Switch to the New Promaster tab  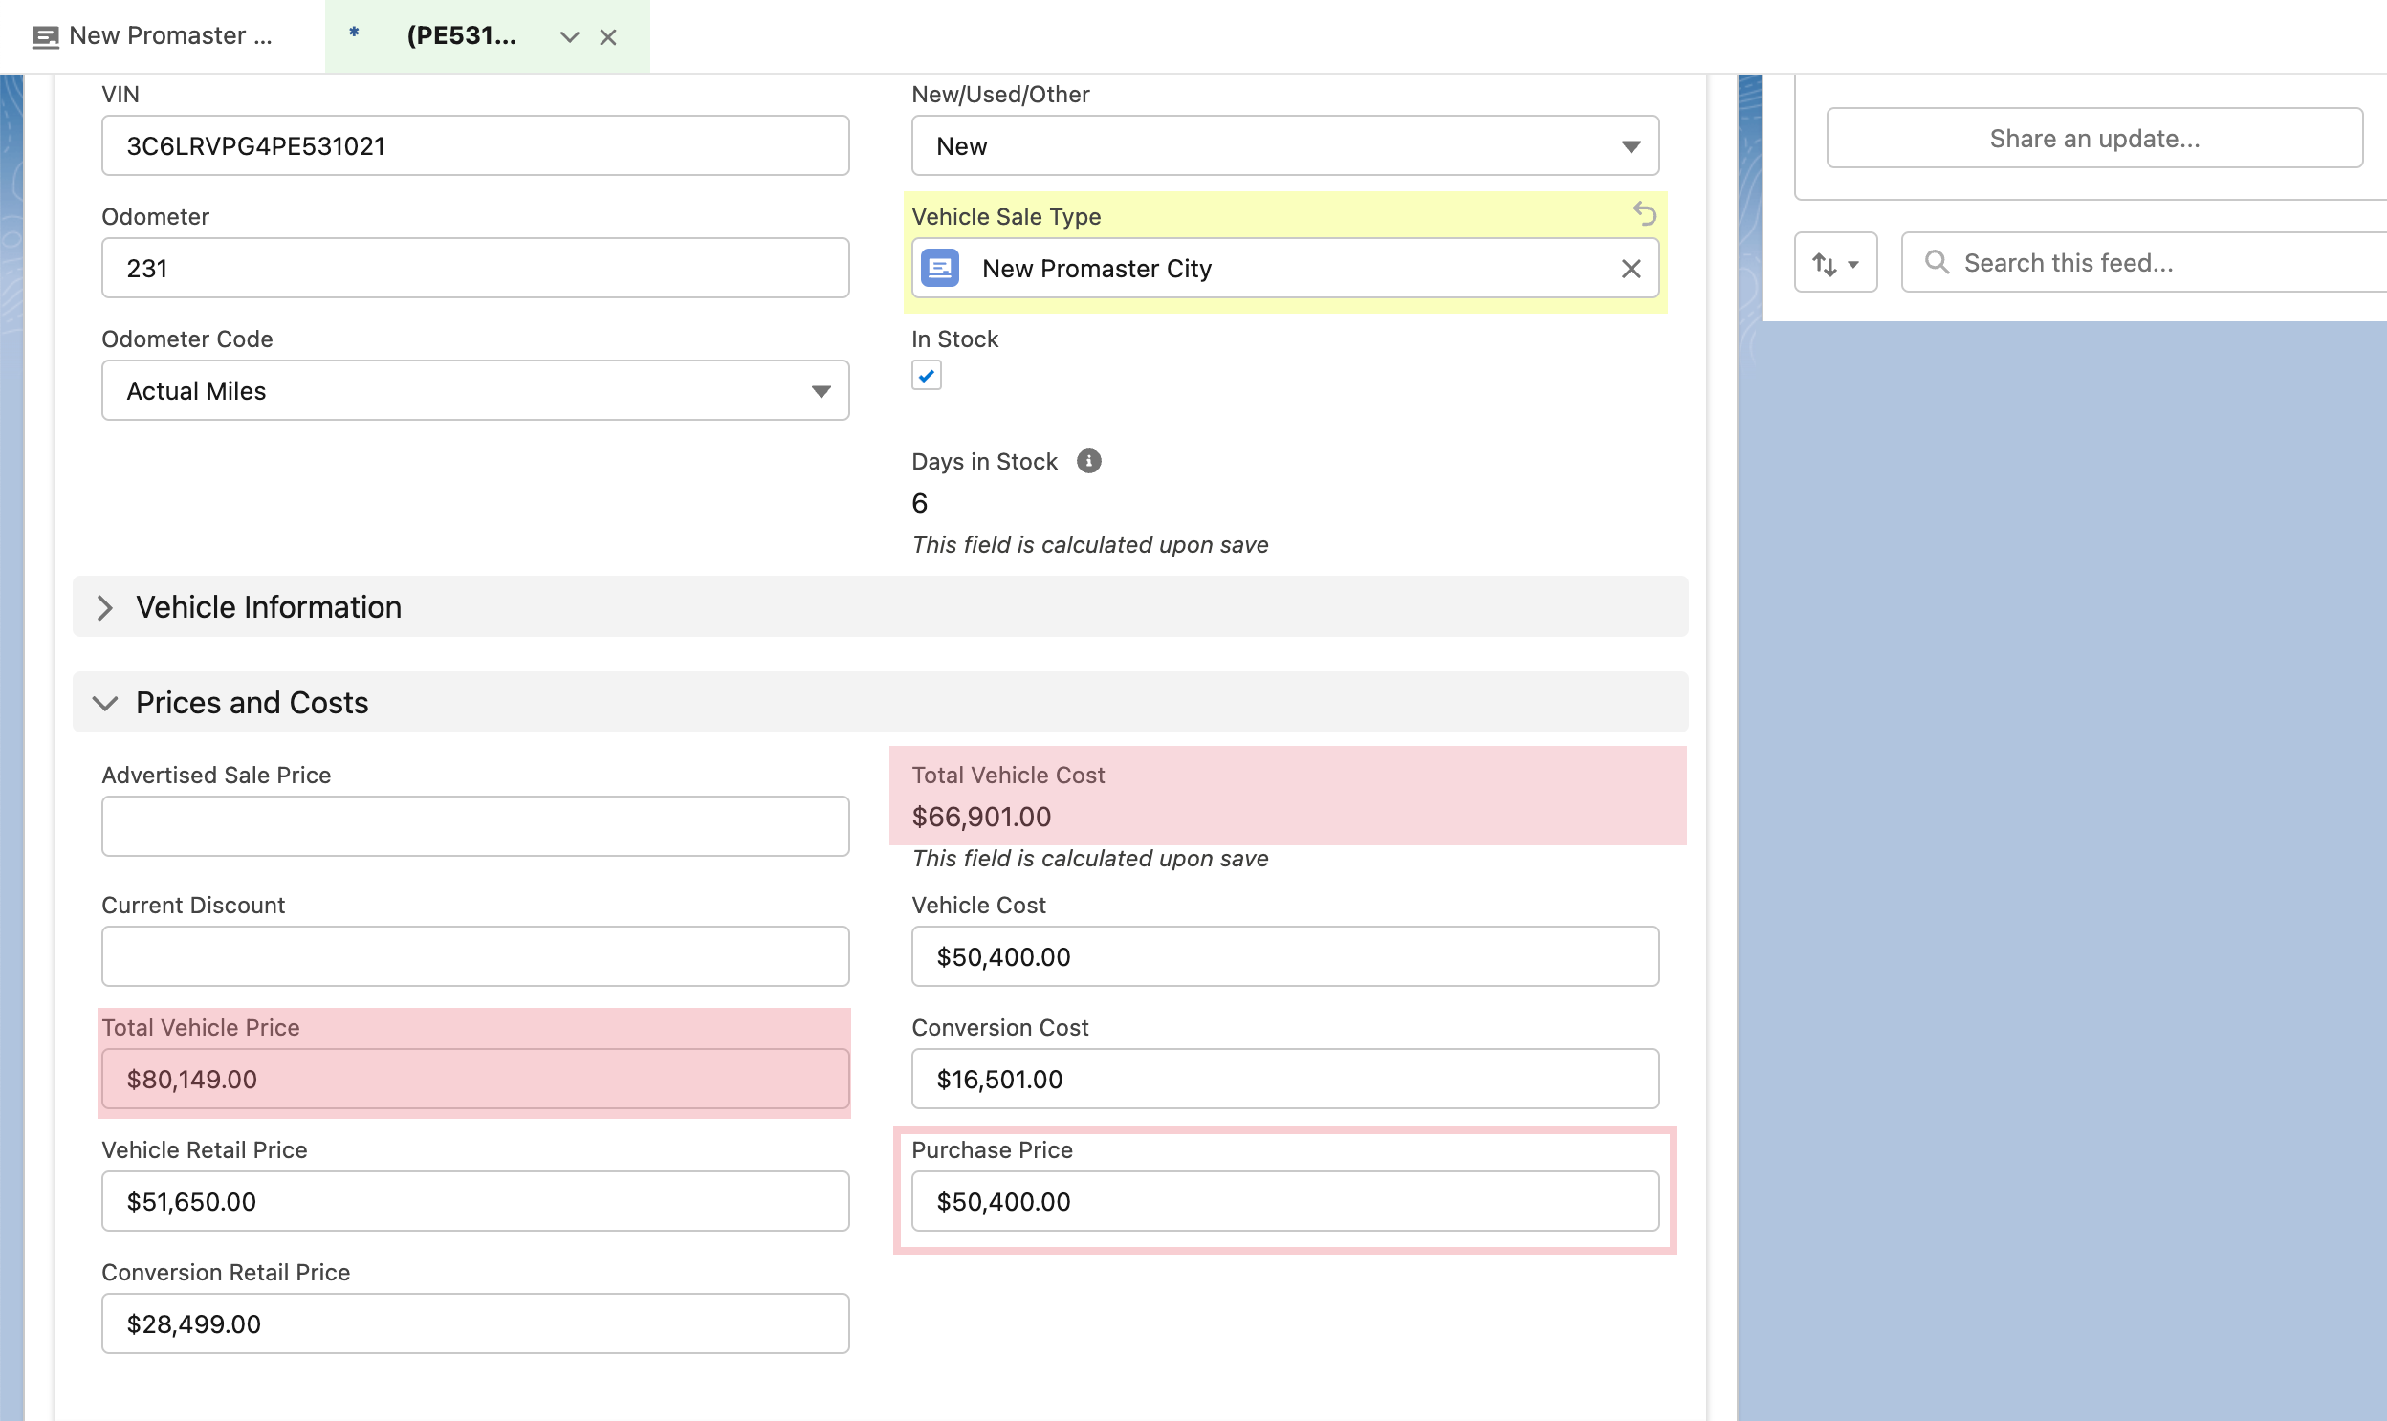coord(153,36)
